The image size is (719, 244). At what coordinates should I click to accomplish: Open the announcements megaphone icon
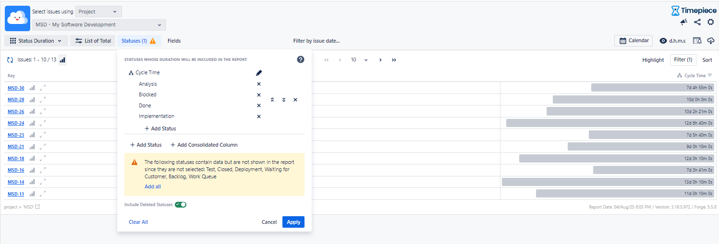click(x=684, y=22)
